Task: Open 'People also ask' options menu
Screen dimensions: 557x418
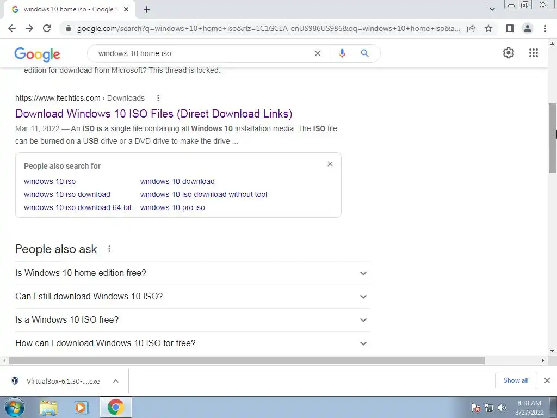Action: click(x=109, y=249)
